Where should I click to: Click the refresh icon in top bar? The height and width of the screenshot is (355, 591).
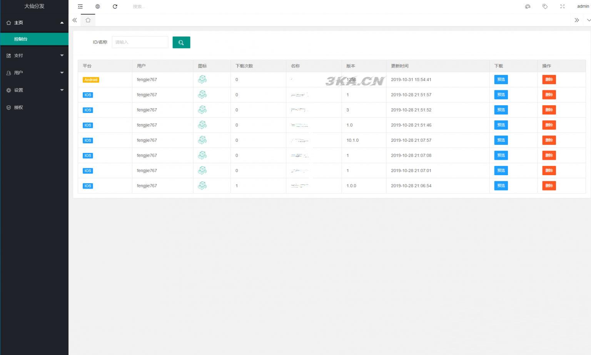115,7
